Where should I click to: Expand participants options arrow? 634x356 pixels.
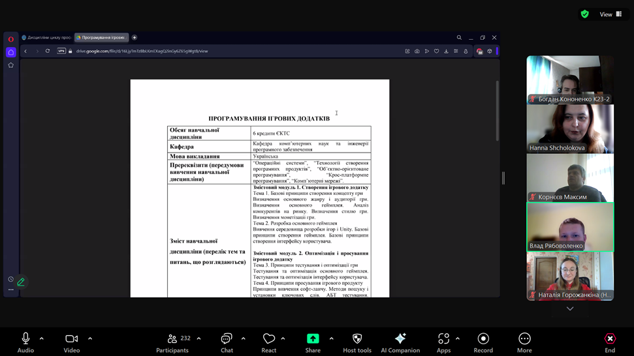[199, 338]
